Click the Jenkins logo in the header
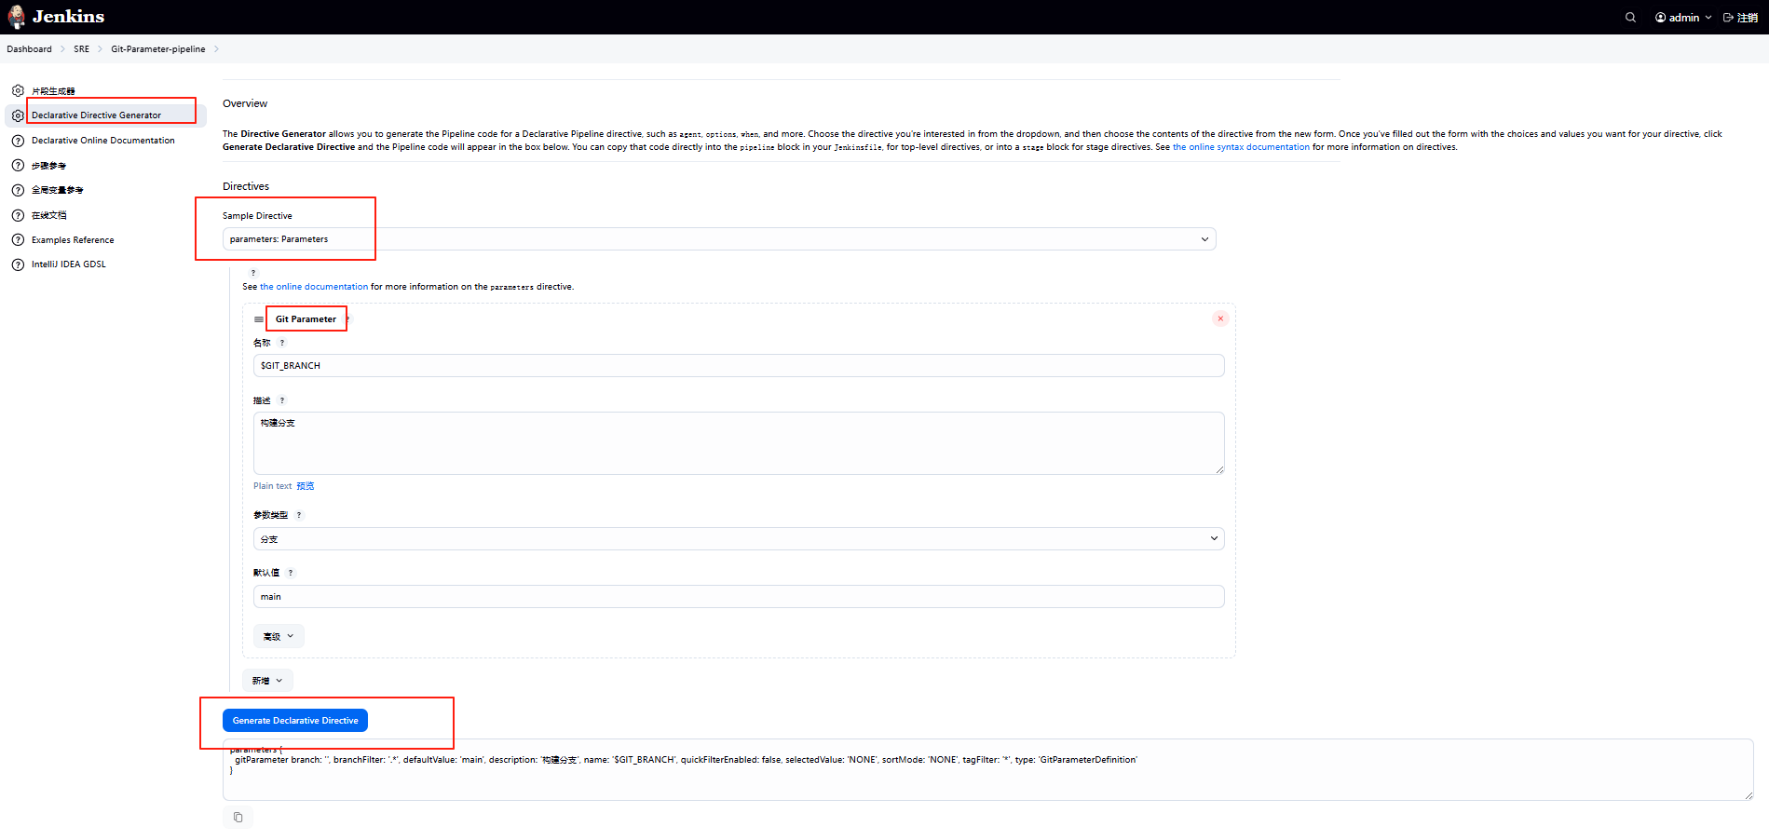This screenshot has height=840, width=1769. [56, 17]
